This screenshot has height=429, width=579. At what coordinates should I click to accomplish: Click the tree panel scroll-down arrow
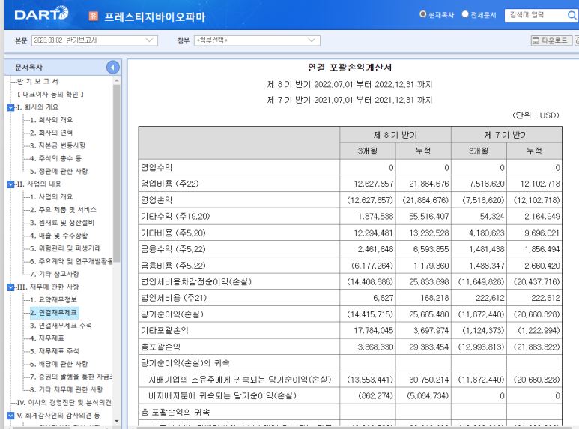(x=117, y=421)
